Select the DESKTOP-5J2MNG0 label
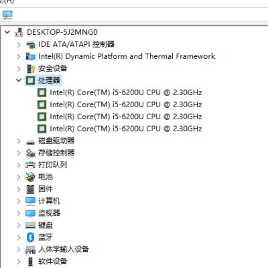Viewport: 268px width, 268px height. pos(62,32)
